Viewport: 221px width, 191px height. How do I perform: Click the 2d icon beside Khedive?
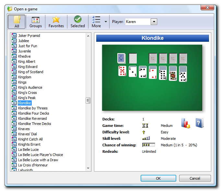[14, 56]
